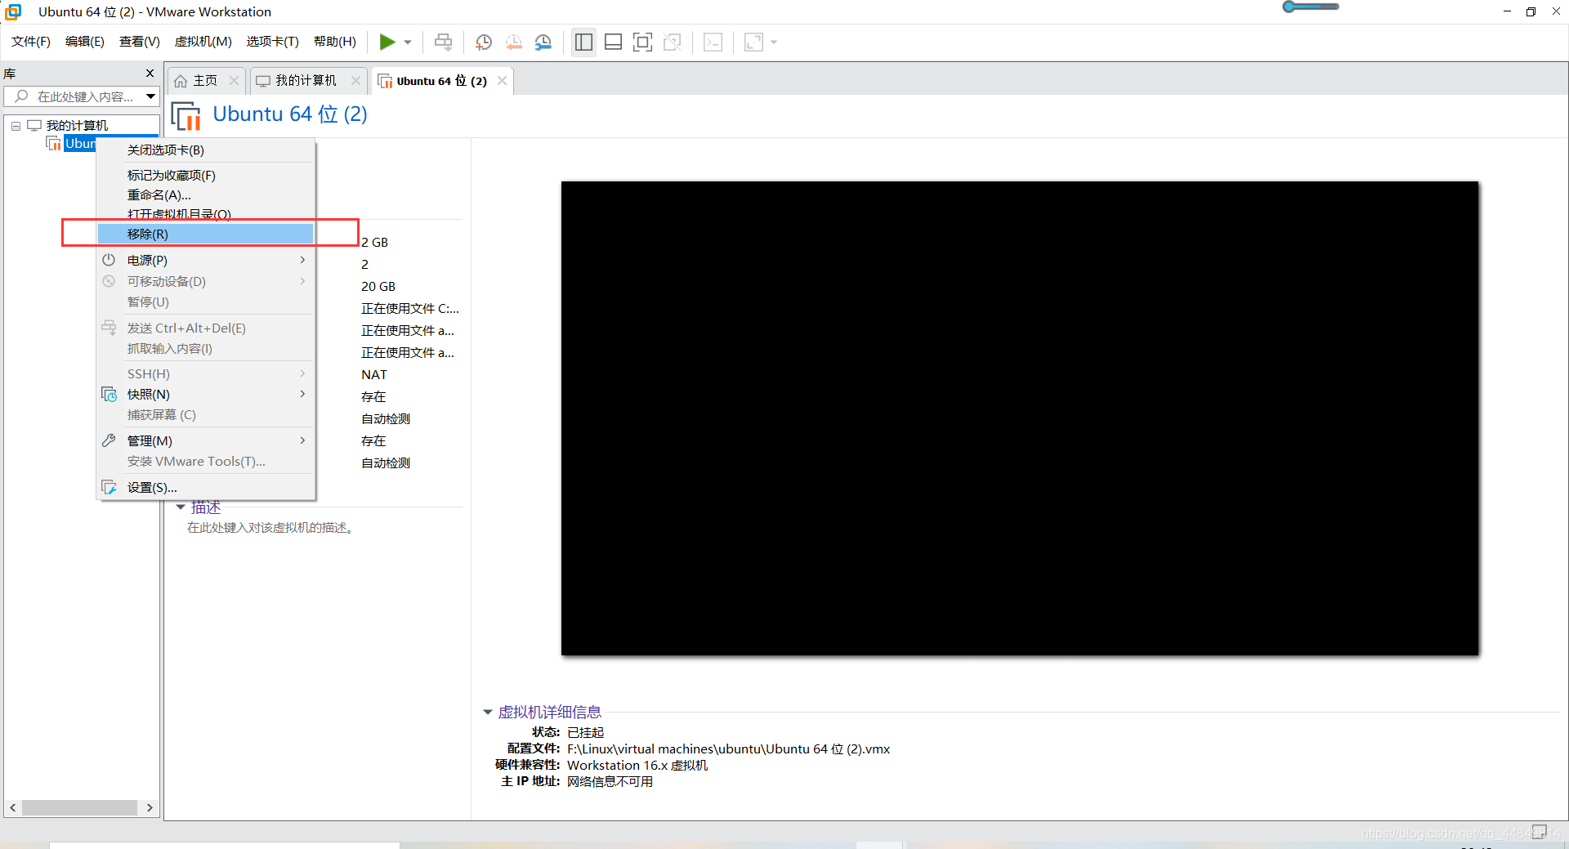Open the 文件(F) menu
This screenshot has height=849, width=1569.
(x=31, y=42)
